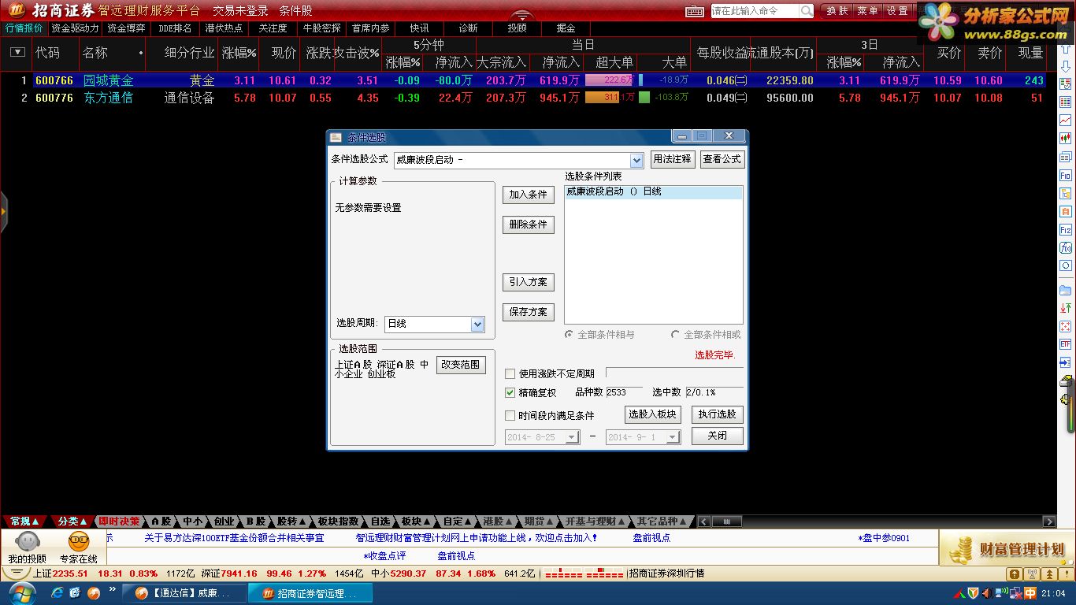Select 威廉波段启动 condition list entry

coord(654,191)
